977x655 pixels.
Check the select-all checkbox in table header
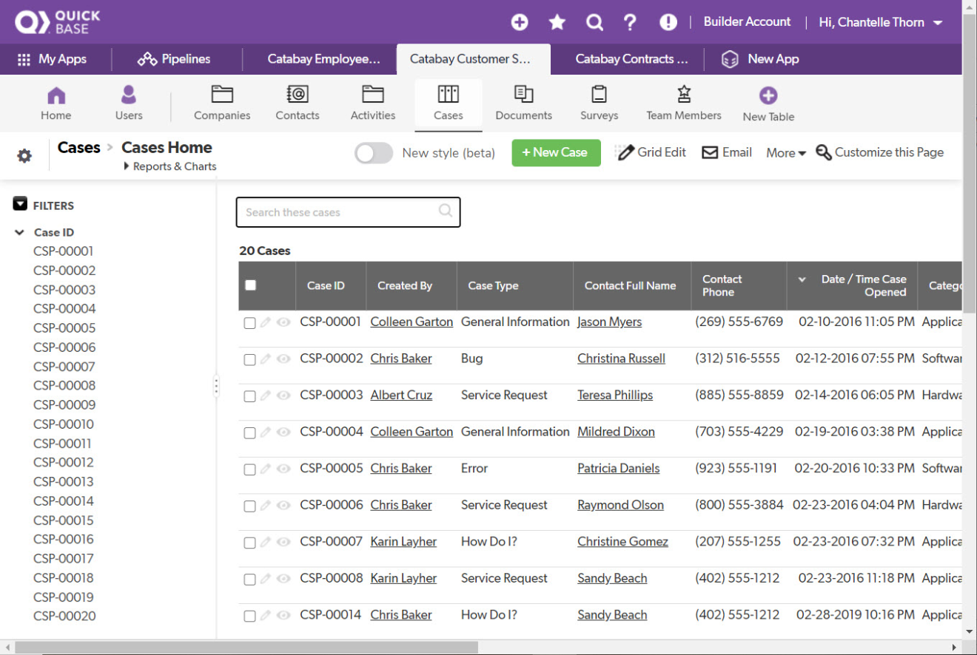click(250, 285)
